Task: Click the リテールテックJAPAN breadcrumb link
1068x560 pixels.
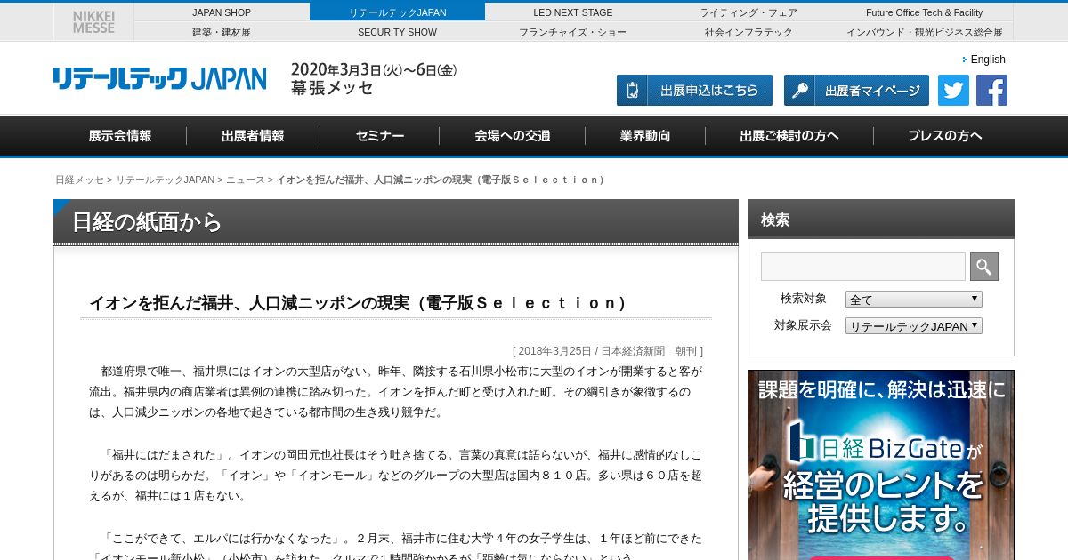Action: (x=165, y=180)
